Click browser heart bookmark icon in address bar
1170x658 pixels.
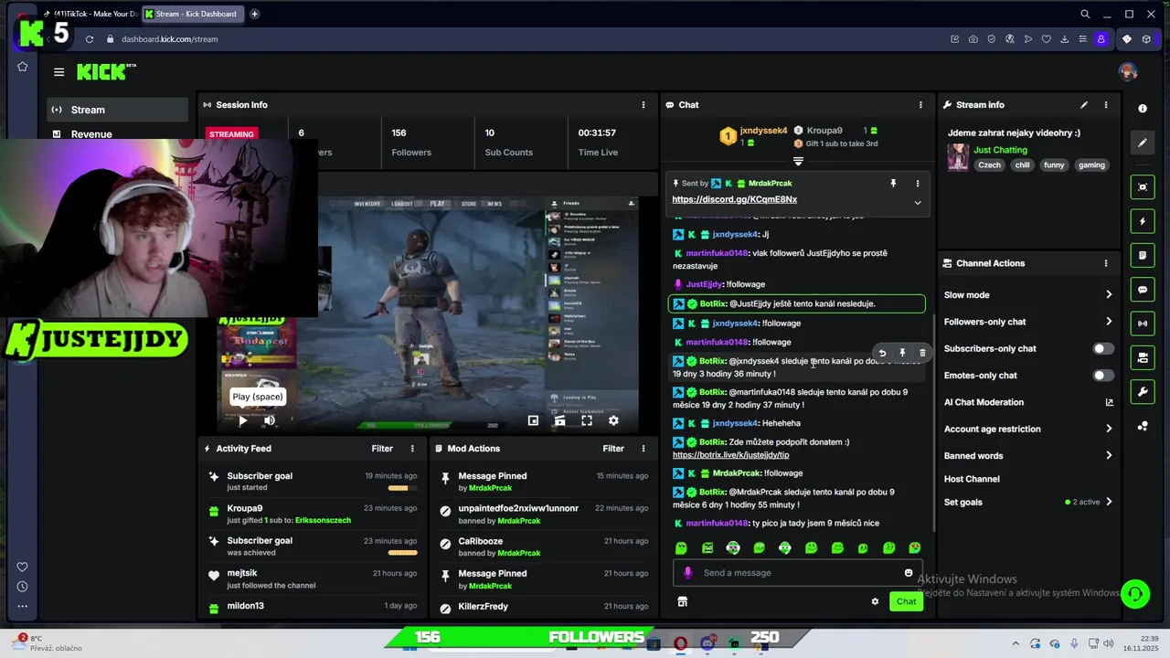click(1046, 39)
